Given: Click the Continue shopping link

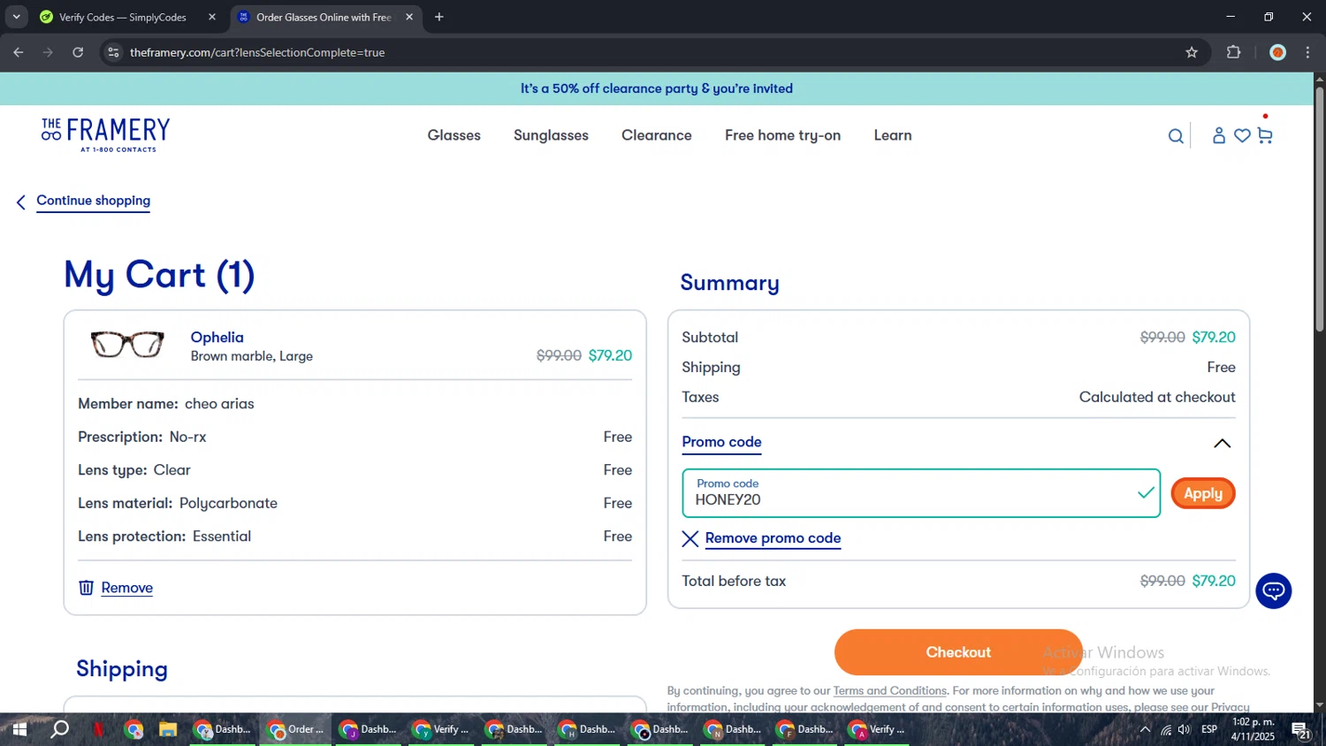Looking at the screenshot, I should (93, 201).
